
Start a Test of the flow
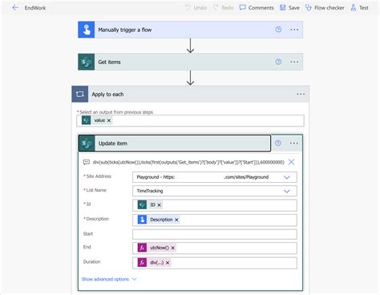click(x=360, y=8)
